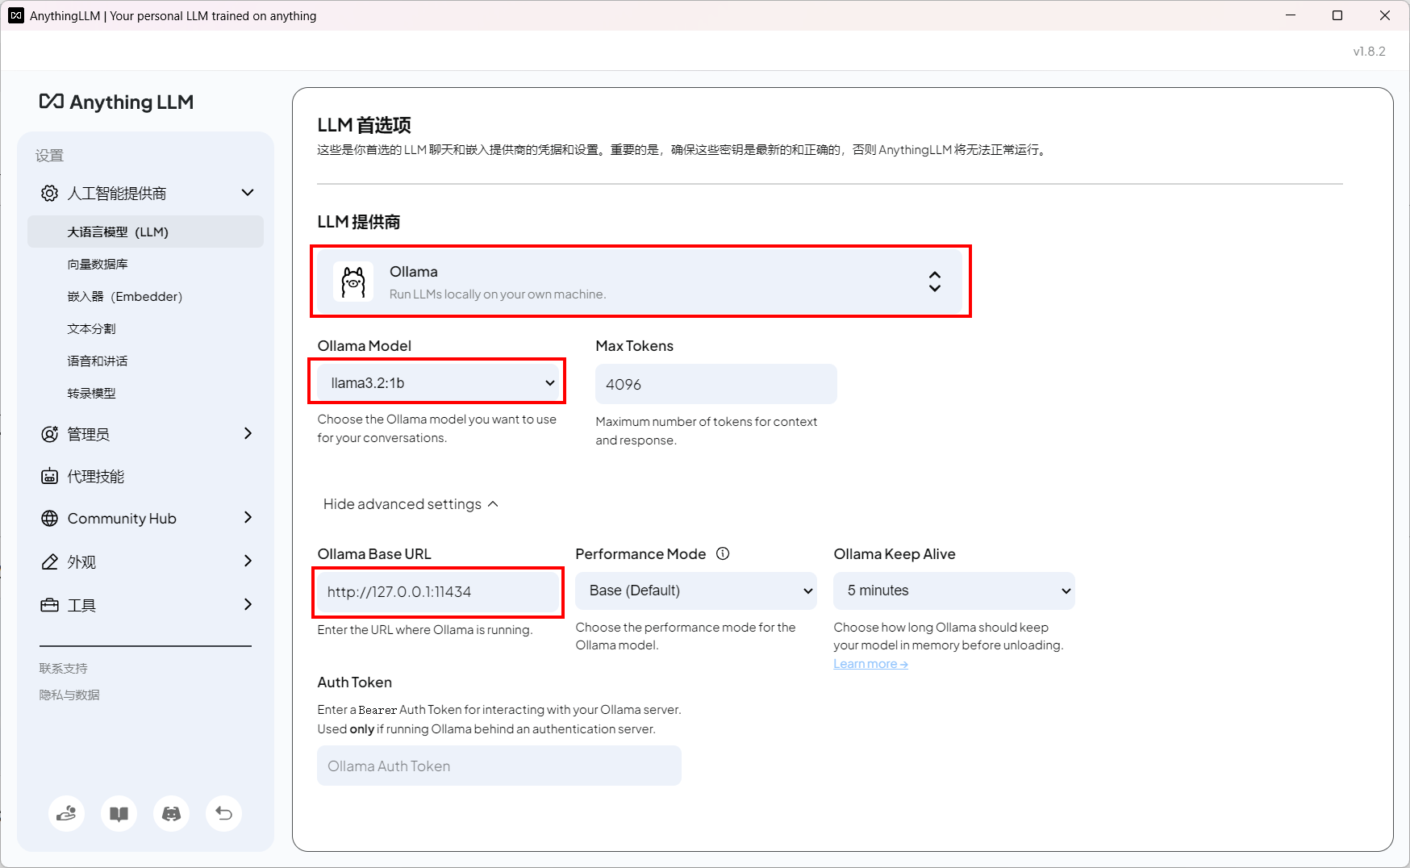Click the support hand icon at sidebar bottom
Viewport: 1410px width, 868px height.
66,813
